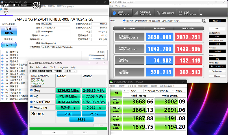
Task: Open AS SSD Help menu
Action: 73,67
